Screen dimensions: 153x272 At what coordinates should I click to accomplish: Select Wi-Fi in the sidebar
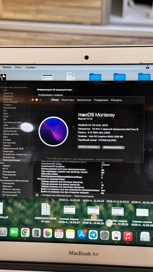[5, 169]
